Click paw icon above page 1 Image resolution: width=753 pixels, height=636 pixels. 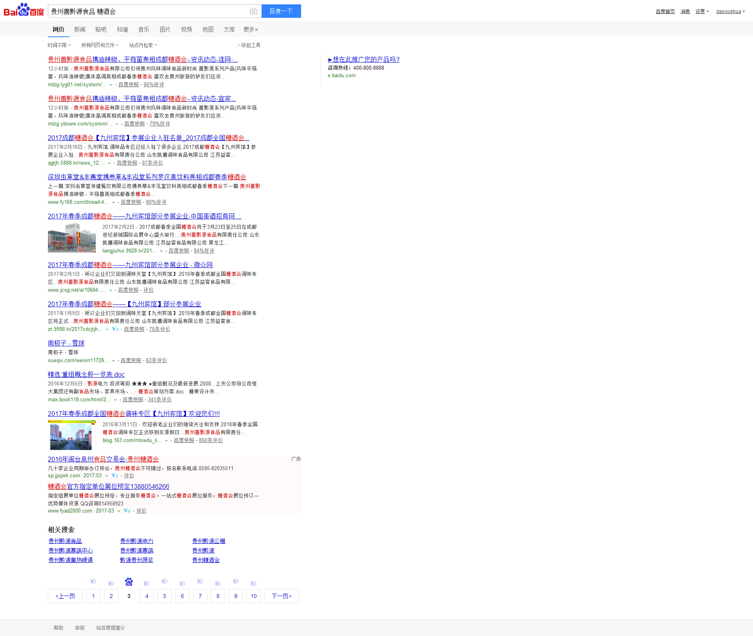93,581
